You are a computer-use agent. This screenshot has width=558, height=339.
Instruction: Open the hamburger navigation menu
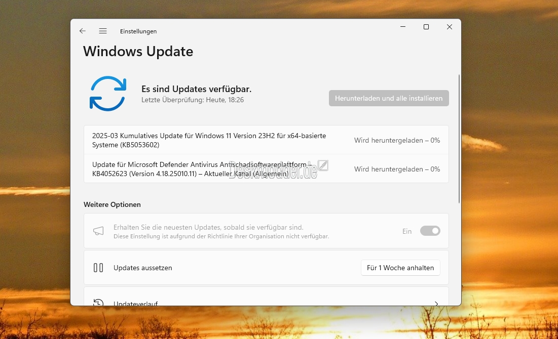[x=103, y=31]
